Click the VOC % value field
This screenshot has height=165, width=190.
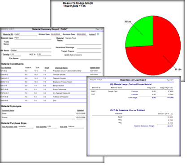point(44,54)
